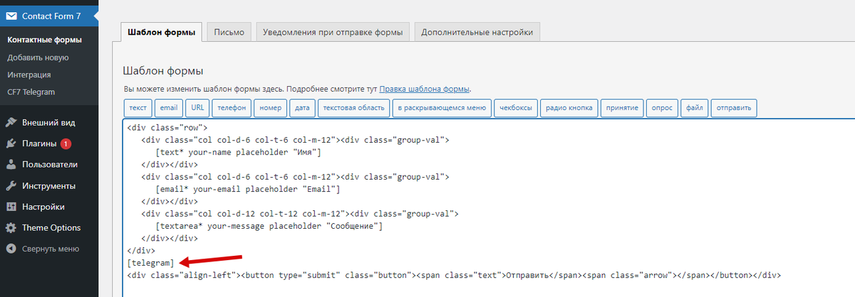Insert a текст tag
The height and width of the screenshot is (297, 855).
(x=138, y=108)
